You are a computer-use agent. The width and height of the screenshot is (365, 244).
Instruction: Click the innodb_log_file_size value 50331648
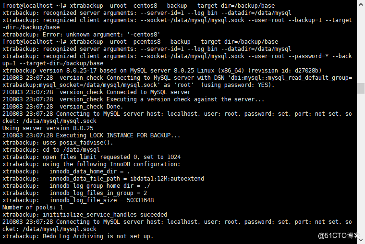[140, 200]
